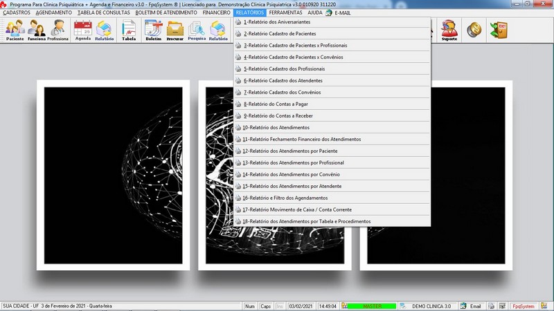Click the printer icon in status bar
This screenshot has width=554, height=311.
pyautogui.click(x=491, y=306)
